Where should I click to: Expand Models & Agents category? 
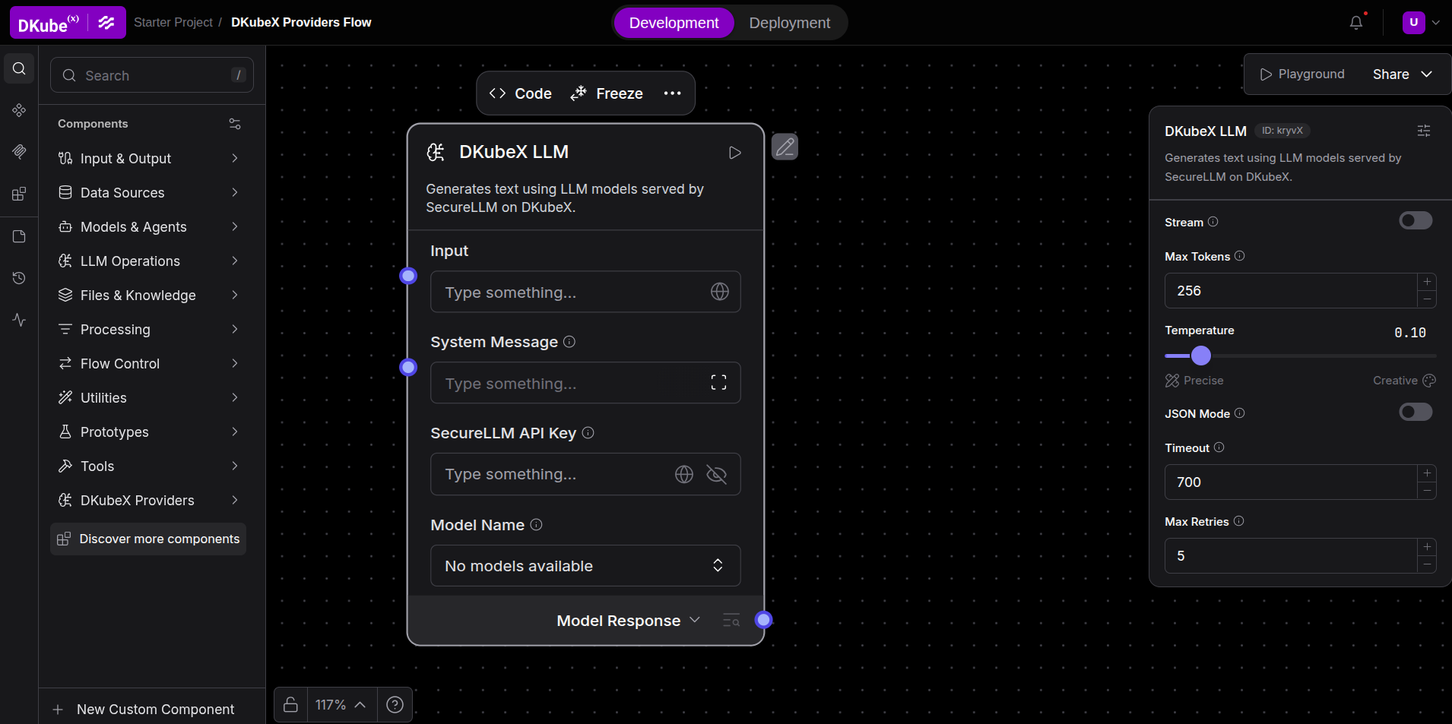coord(149,226)
